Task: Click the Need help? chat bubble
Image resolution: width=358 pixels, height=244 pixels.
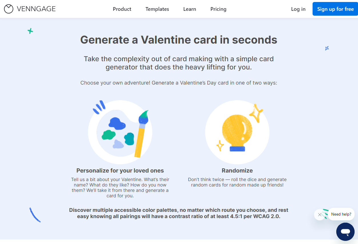Action: (x=341, y=214)
